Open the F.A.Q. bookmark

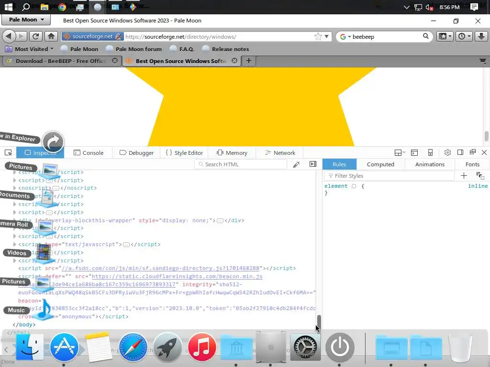[x=182, y=49]
